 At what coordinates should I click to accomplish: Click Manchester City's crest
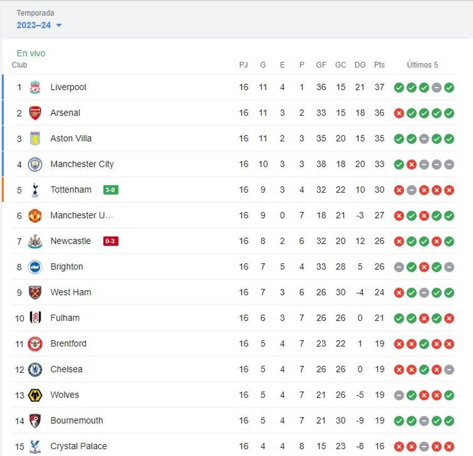(35, 164)
